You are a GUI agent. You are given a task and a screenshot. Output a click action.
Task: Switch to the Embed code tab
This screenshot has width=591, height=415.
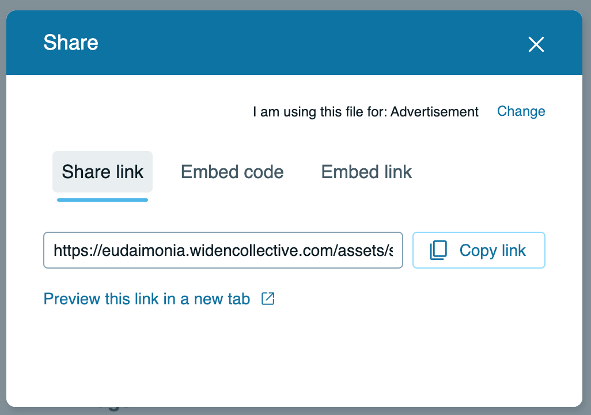232,172
